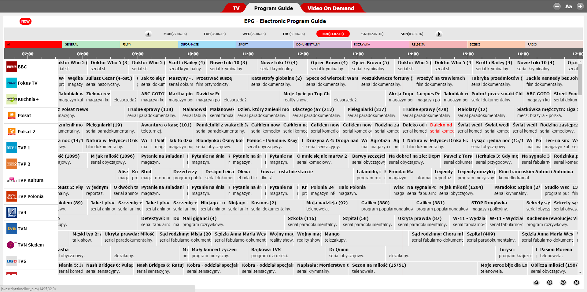The width and height of the screenshot is (587, 292).
Task: Select the Polsat channel logo
Action: coord(12,115)
